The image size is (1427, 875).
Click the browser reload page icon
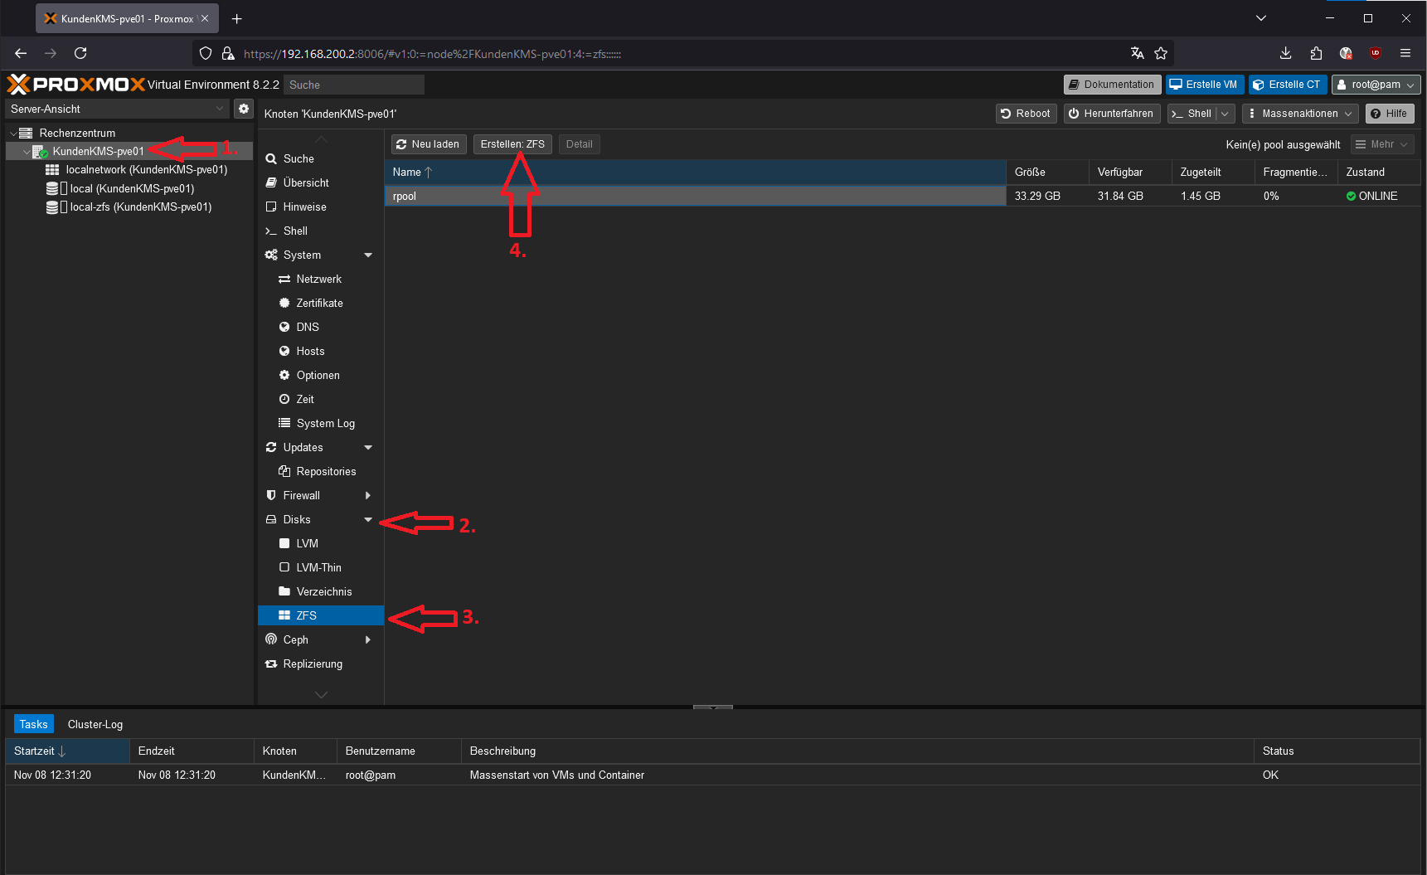pos(80,53)
